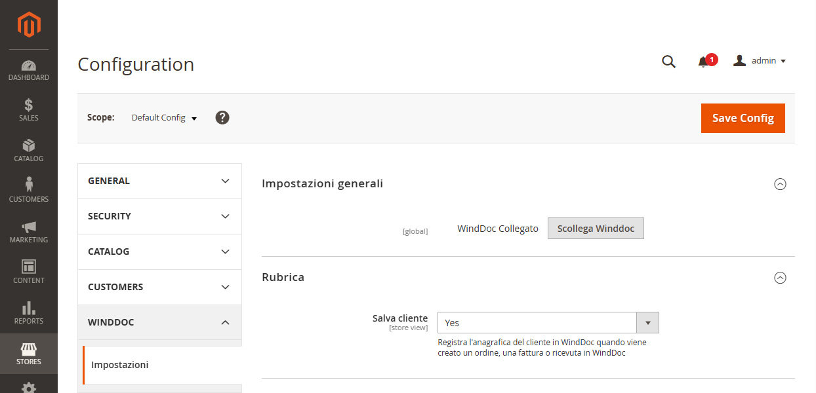Click the WindDoc Collegato text
The height and width of the screenshot is (393, 816).
pyautogui.click(x=498, y=229)
